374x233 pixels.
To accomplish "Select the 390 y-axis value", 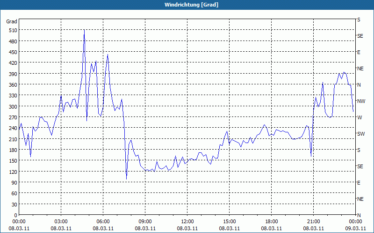I will pyautogui.click(x=13, y=74).
